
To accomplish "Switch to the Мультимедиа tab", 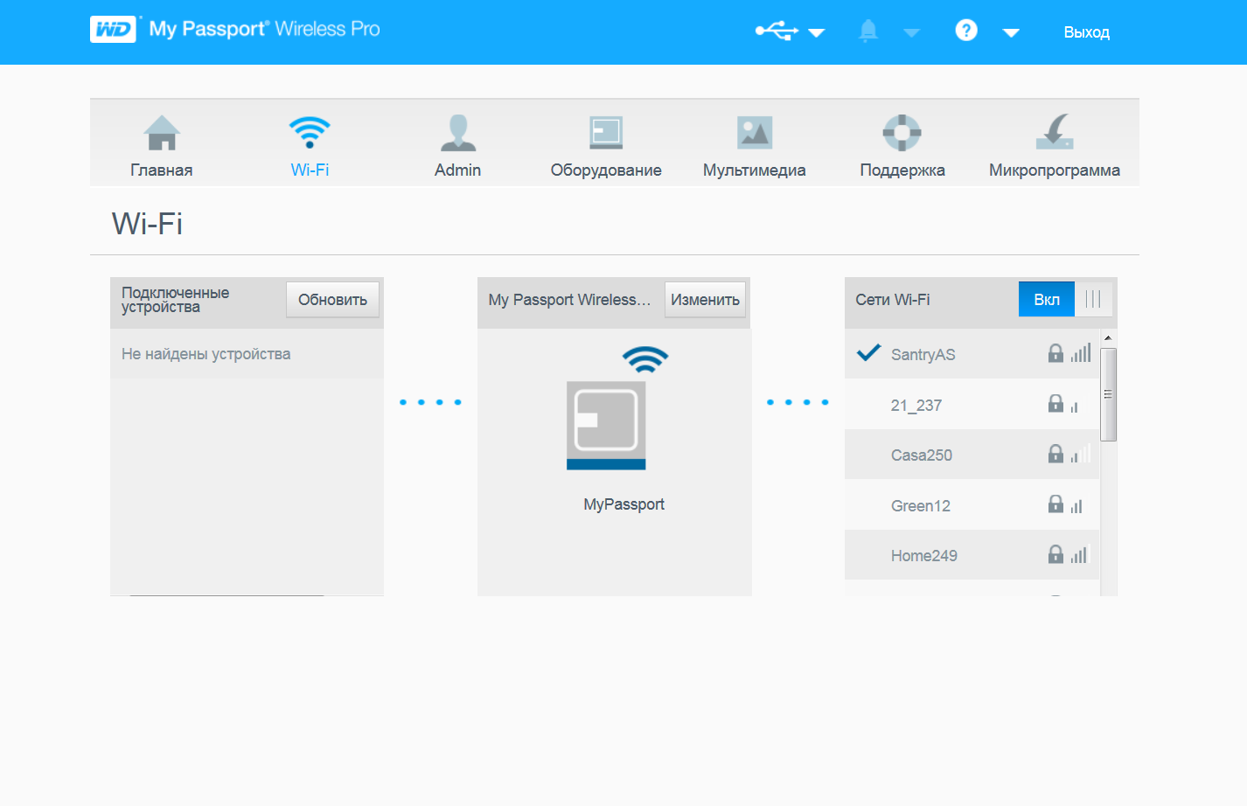I will 754,146.
